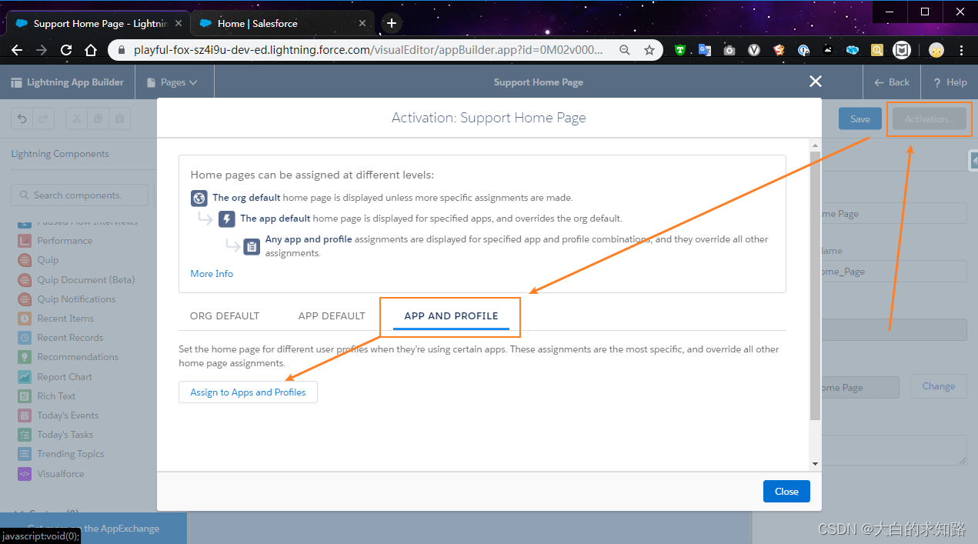Image resolution: width=978 pixels, height=544 pixels.
Task: Navigate back in browser
Action: click(x=17, y=50)
